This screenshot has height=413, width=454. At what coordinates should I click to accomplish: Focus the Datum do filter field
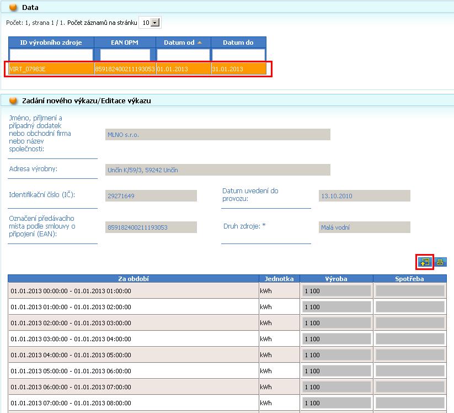point(238,55)
